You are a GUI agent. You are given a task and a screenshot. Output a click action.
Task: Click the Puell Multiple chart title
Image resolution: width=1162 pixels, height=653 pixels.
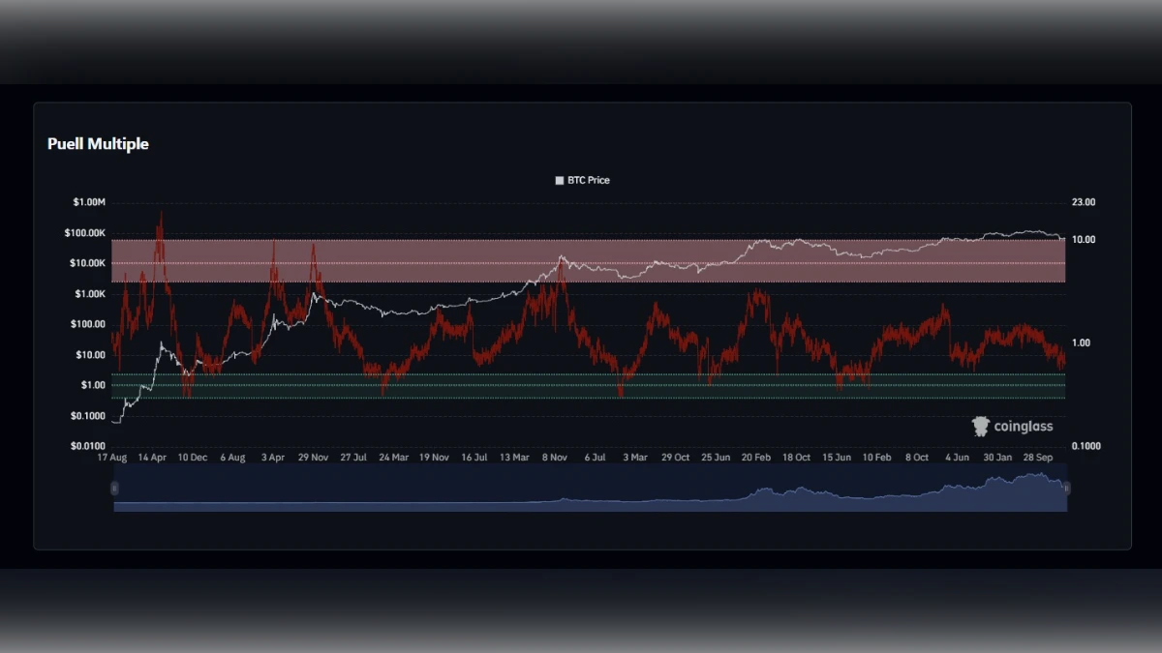coord(98,144)
